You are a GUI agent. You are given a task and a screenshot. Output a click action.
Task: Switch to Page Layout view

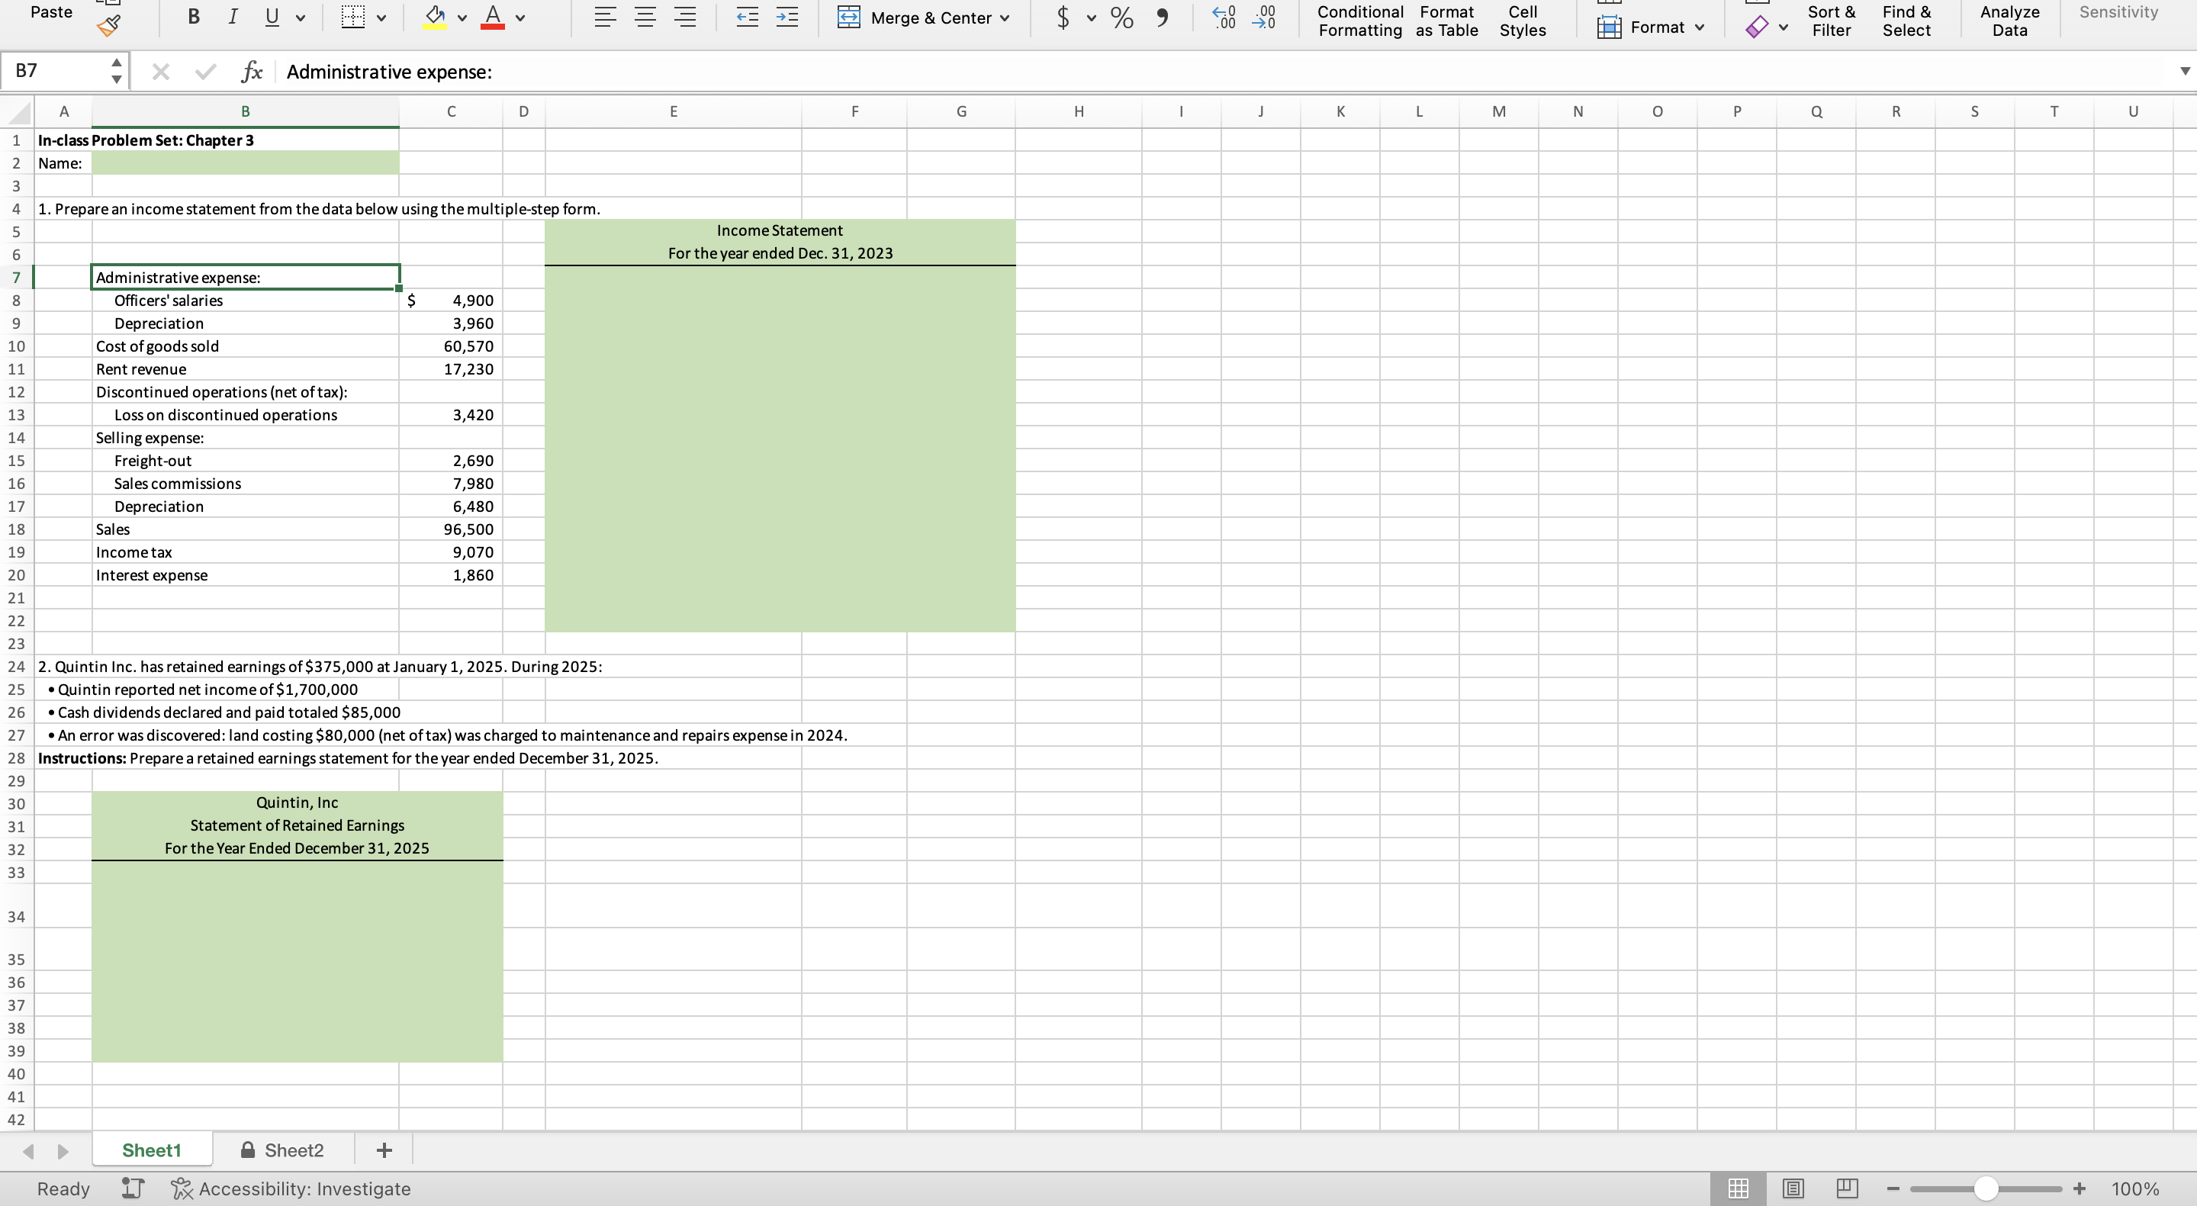[x=1793, y=1188]
